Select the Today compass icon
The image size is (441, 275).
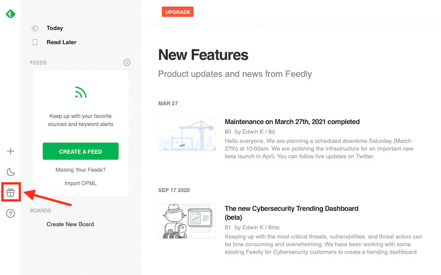click(x=35, y=28)
